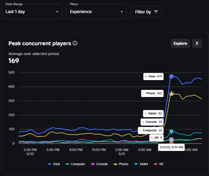The image size is (209, 176).
Task: Click the Phone 352 tooltip label
Action: [152, 93]
